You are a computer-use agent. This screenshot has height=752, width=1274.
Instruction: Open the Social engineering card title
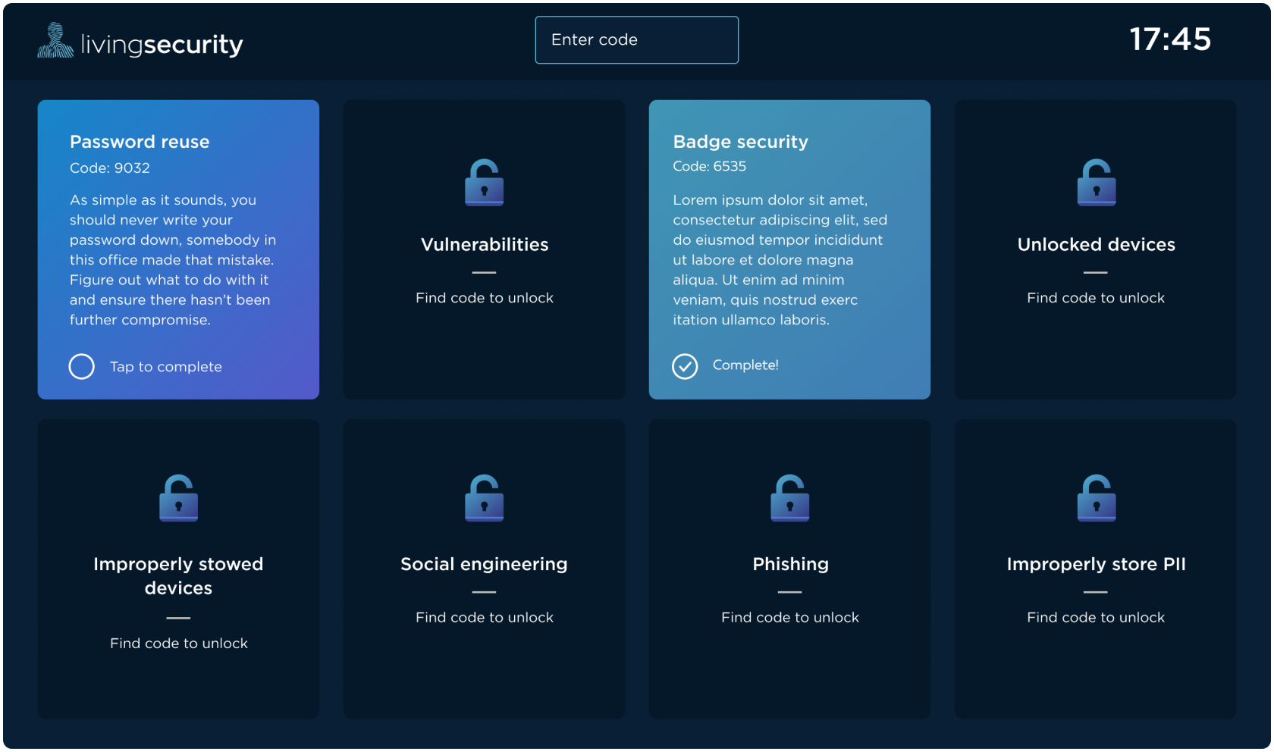(484, 565)
